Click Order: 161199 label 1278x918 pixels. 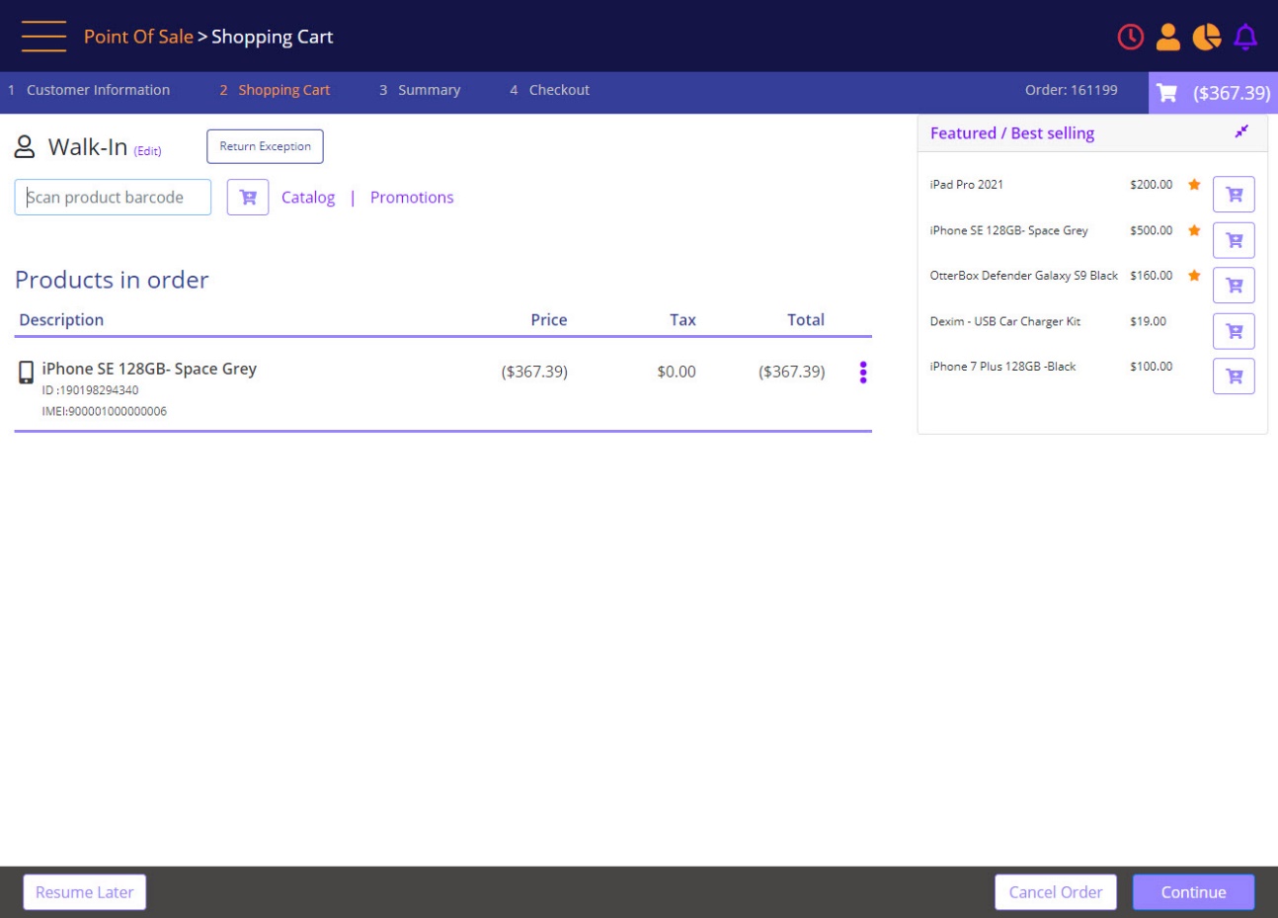1072,90
